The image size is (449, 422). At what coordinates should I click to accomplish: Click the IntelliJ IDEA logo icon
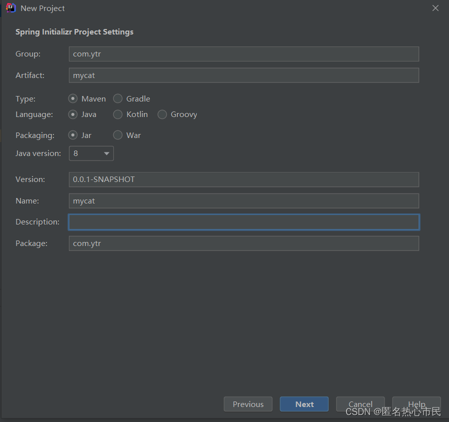click(x=11, y=8)
